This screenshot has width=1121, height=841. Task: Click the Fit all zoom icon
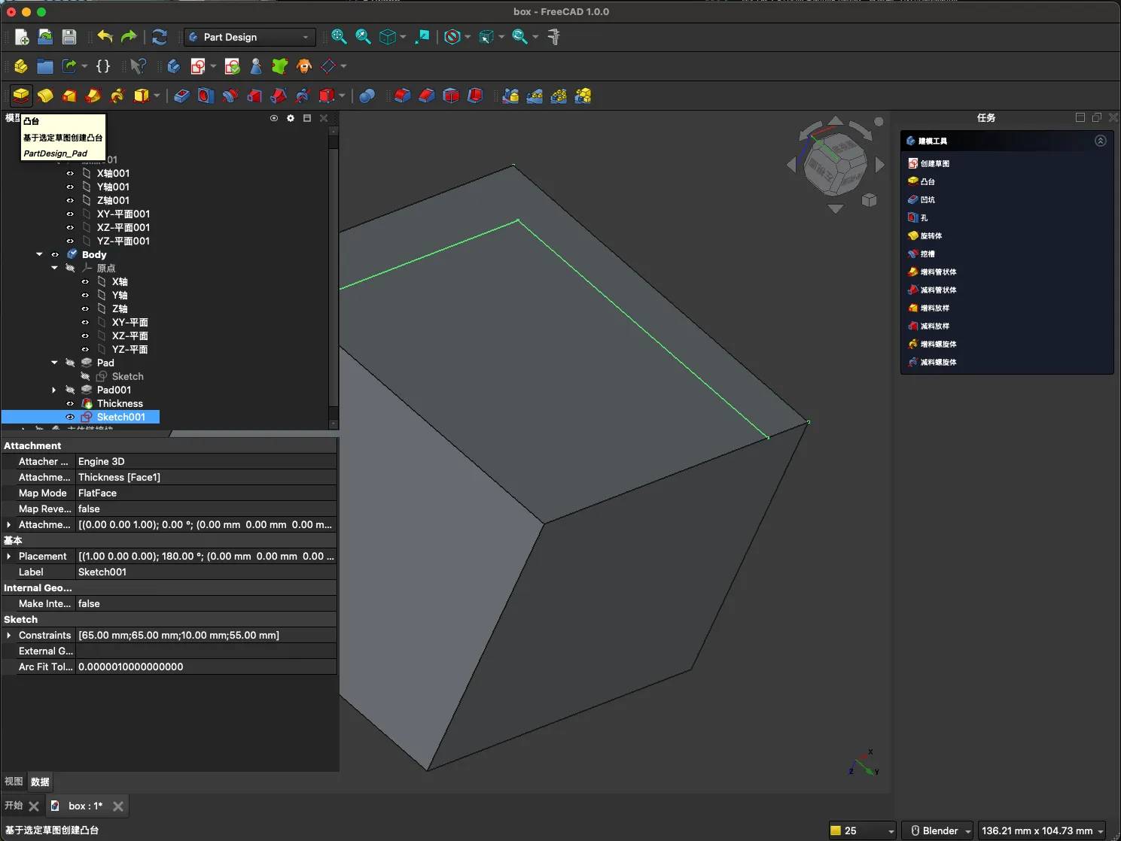pyautogui.click(x=339, y=37)
